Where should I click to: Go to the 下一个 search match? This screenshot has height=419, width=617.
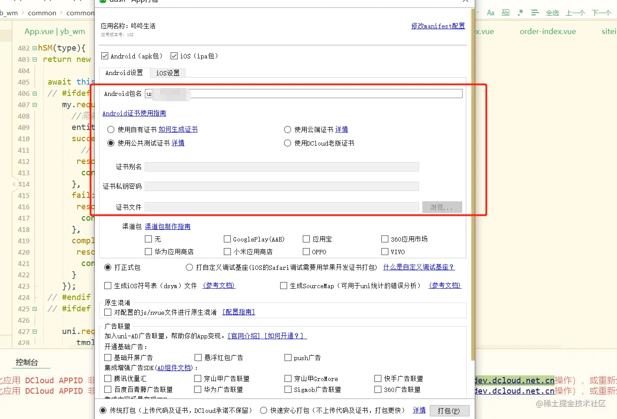[x=601, y=13]
